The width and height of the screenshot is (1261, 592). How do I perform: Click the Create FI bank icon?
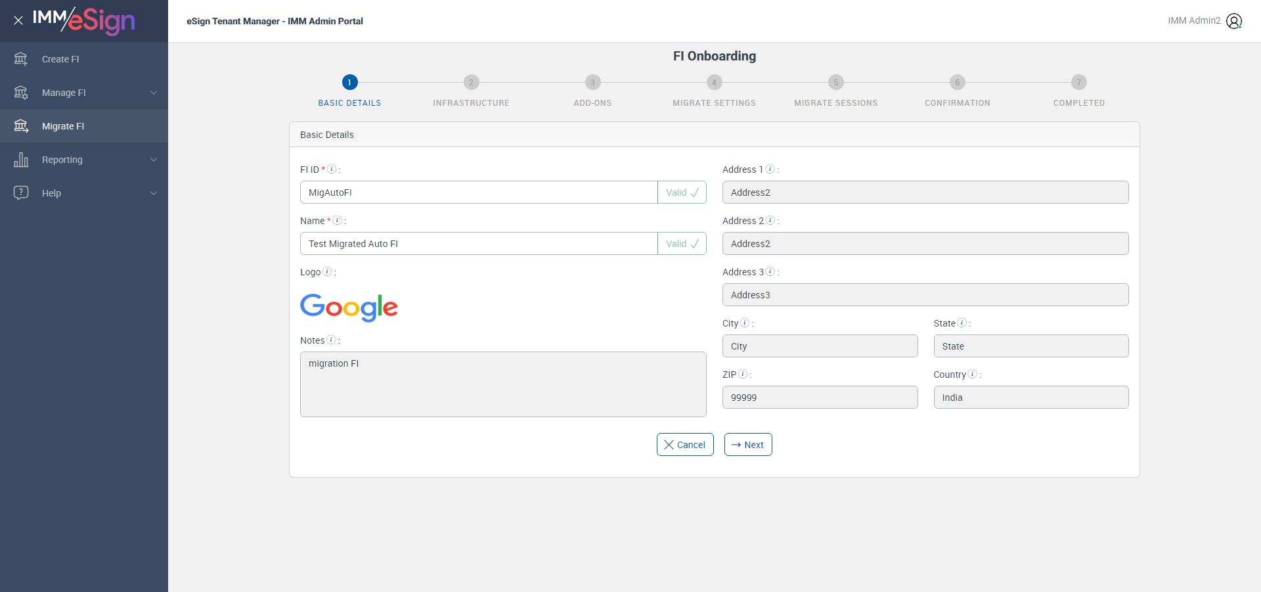click(21, 59)
